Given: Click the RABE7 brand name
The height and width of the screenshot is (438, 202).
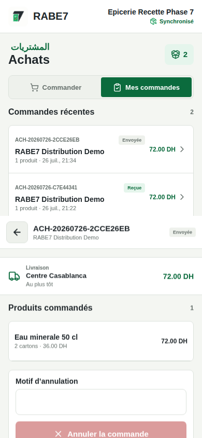Looking at the screenshot, I should [x=51, y=16].
